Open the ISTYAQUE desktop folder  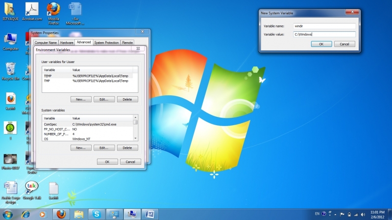click(10, 10)
